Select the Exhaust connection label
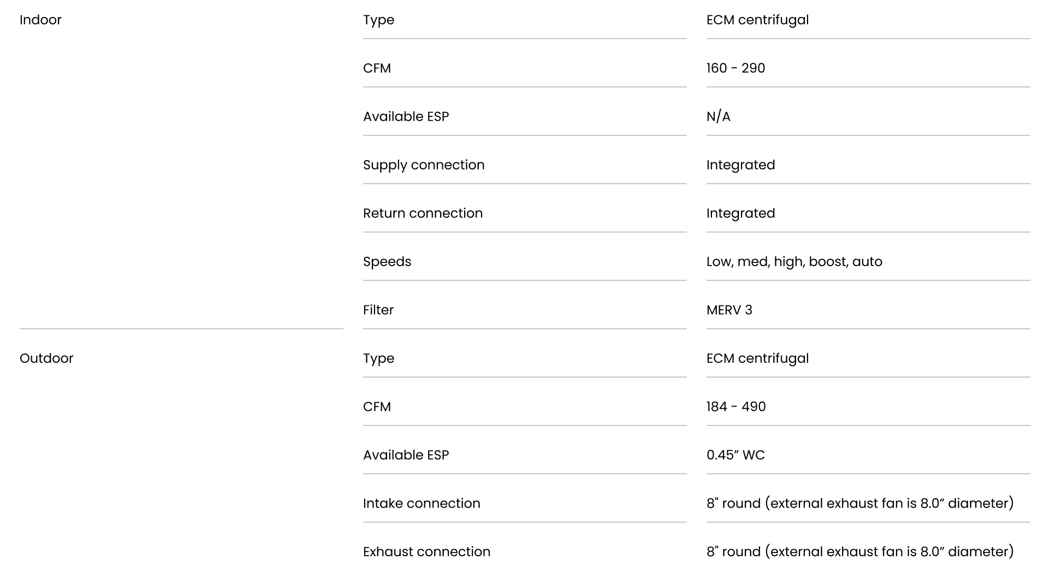1050x571 pixels. (426, 552)
